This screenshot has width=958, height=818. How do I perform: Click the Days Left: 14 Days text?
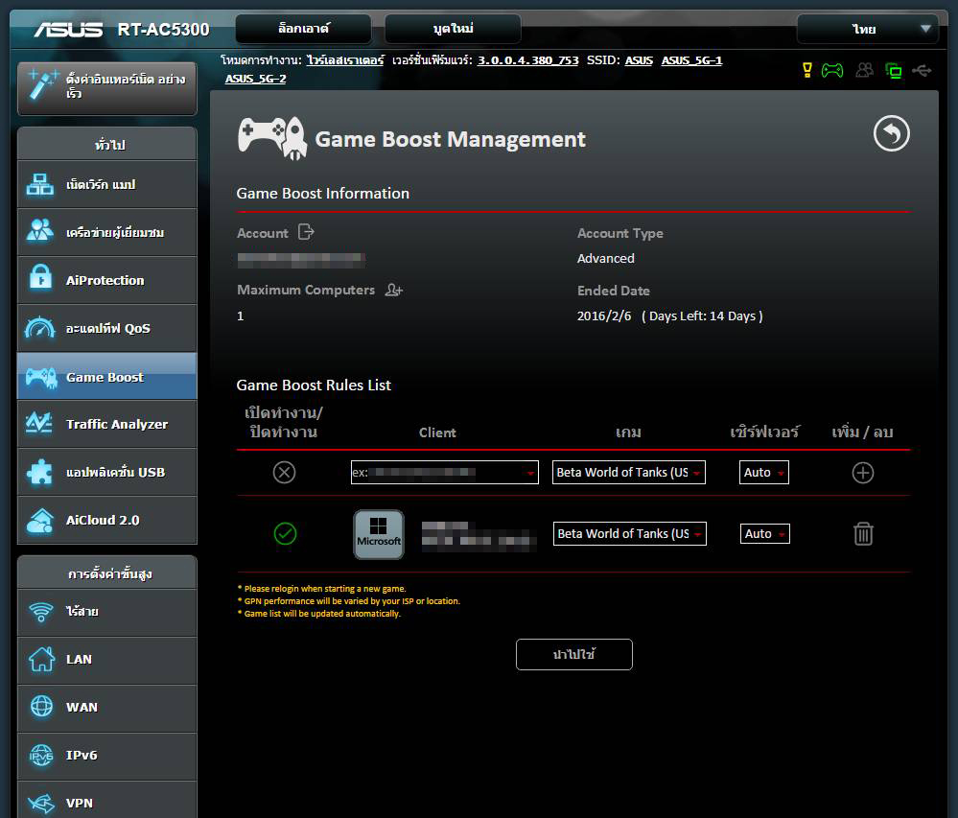coord(702,316)
